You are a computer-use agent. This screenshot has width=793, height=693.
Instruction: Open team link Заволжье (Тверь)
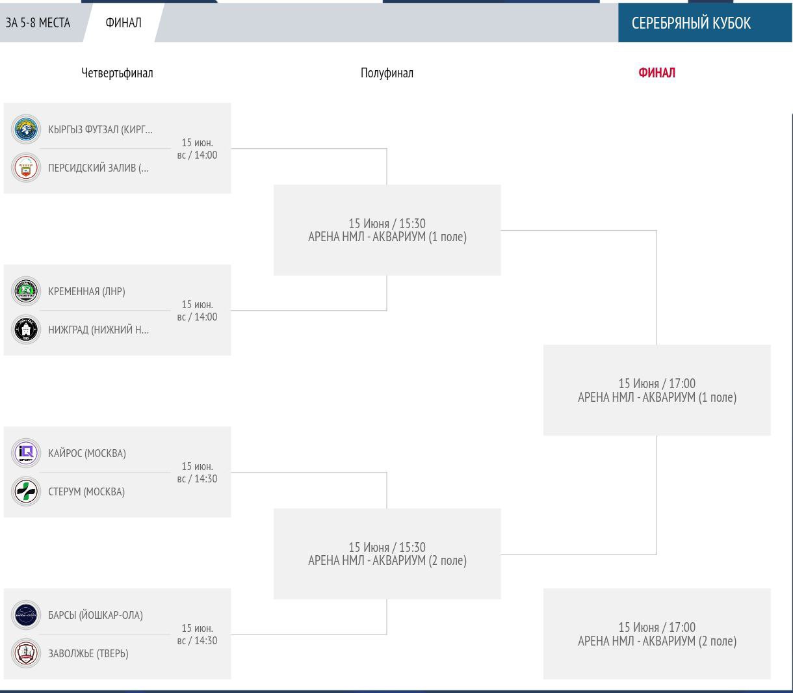click(88, 653)
